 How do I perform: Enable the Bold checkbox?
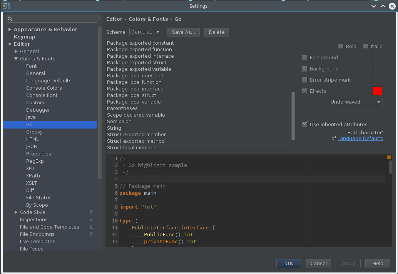[341, 47]
